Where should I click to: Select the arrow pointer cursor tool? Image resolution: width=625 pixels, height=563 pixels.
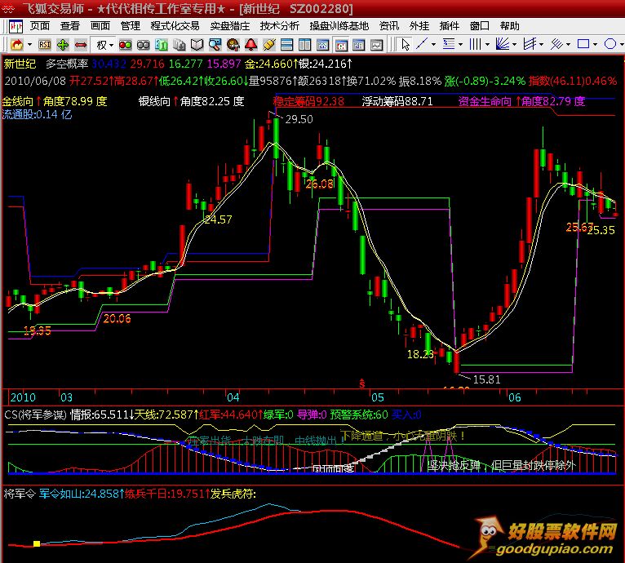tap(406, 44)
